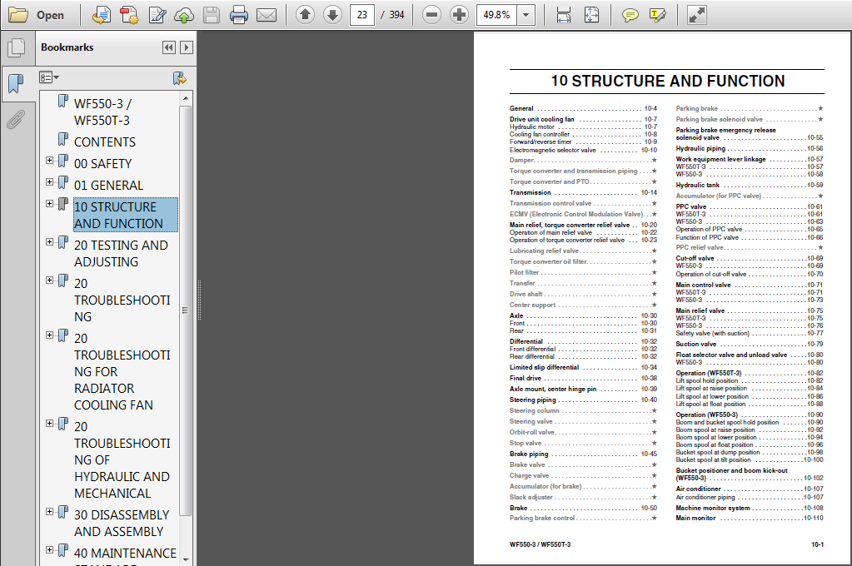Expand the 40 MAINTENANCE bookmark
Viewport: 852px width, 566px height.
[49, 549]
